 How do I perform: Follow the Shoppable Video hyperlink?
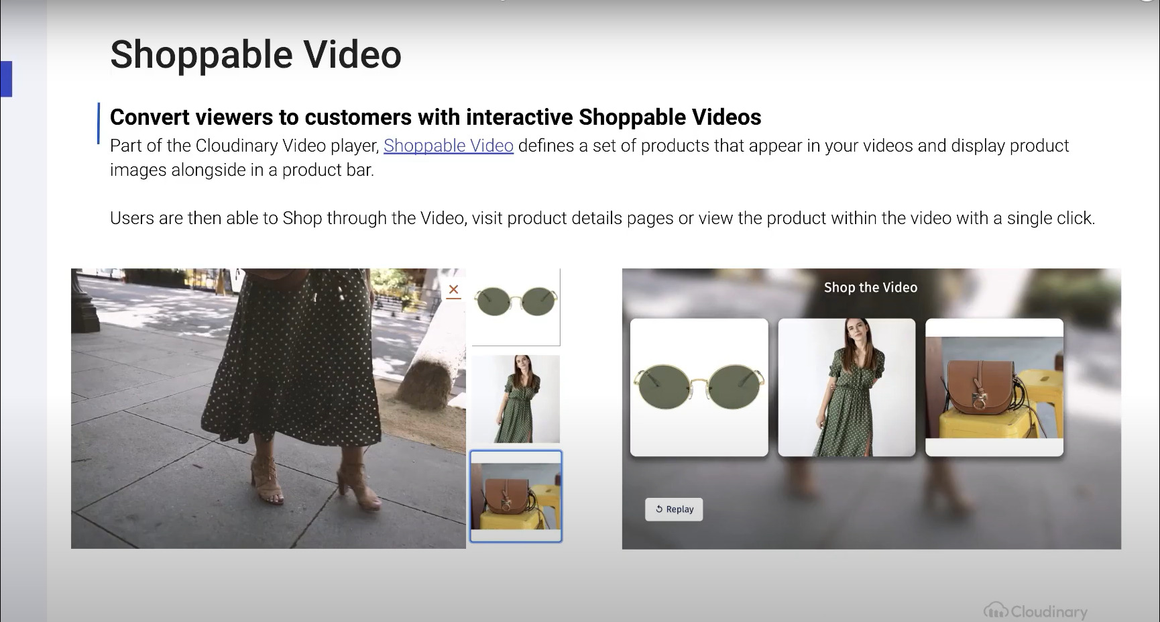click(x=448, y=146)
